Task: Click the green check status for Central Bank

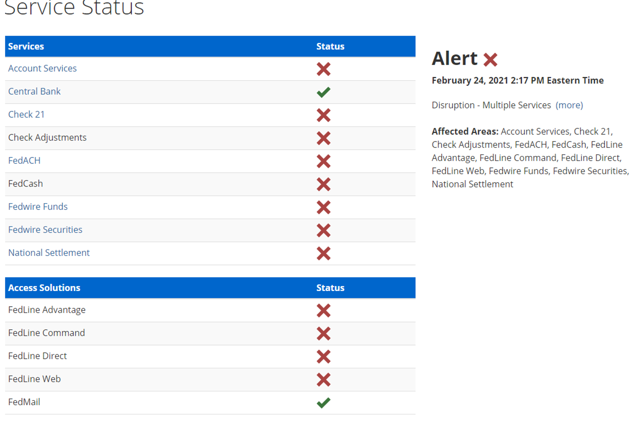Action: coord(323,92)
